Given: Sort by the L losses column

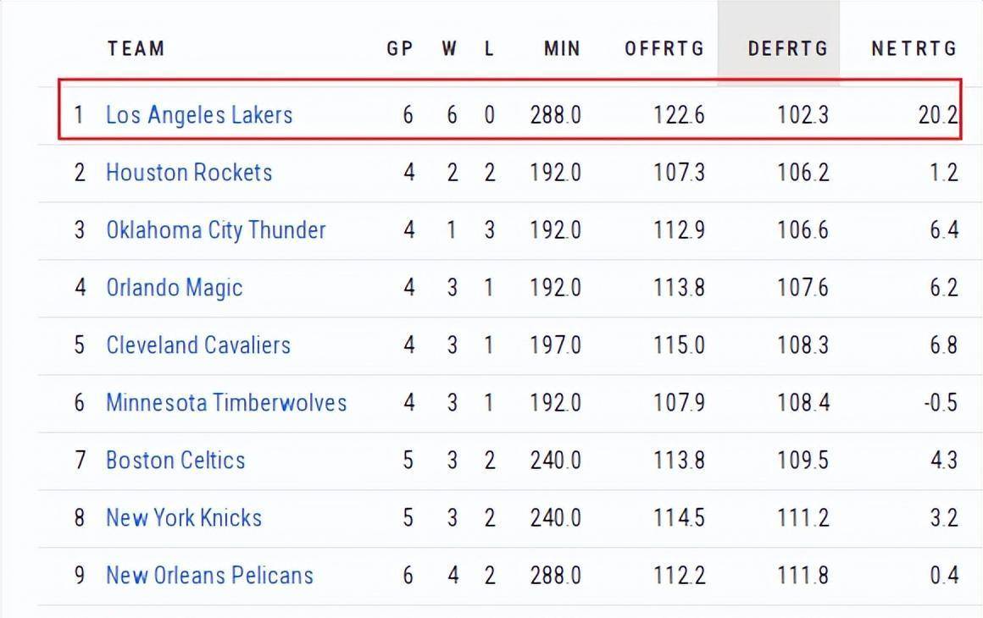Looking at the screenshot, I should click(489, 48).
